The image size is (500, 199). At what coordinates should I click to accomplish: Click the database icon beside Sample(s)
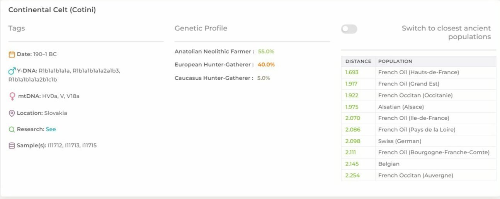click(x=12, y=145)
